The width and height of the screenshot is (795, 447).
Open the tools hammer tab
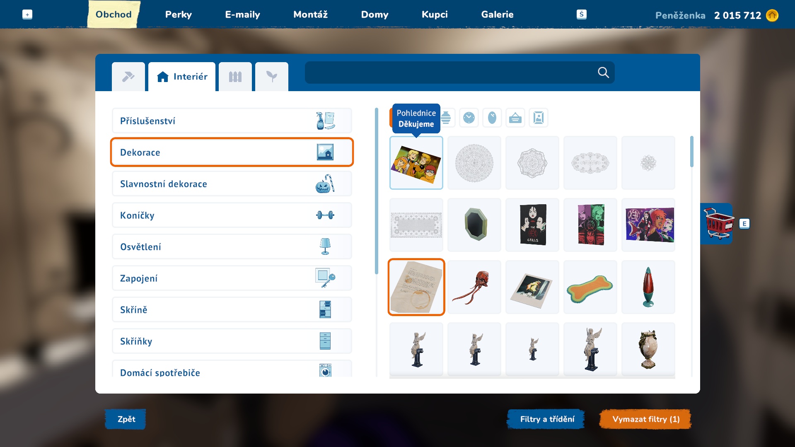pyautogui.click(x=128, y=77)
